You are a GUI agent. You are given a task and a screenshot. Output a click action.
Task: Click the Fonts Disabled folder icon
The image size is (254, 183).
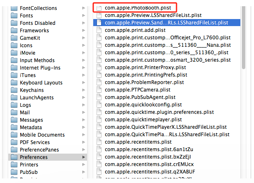14,23
